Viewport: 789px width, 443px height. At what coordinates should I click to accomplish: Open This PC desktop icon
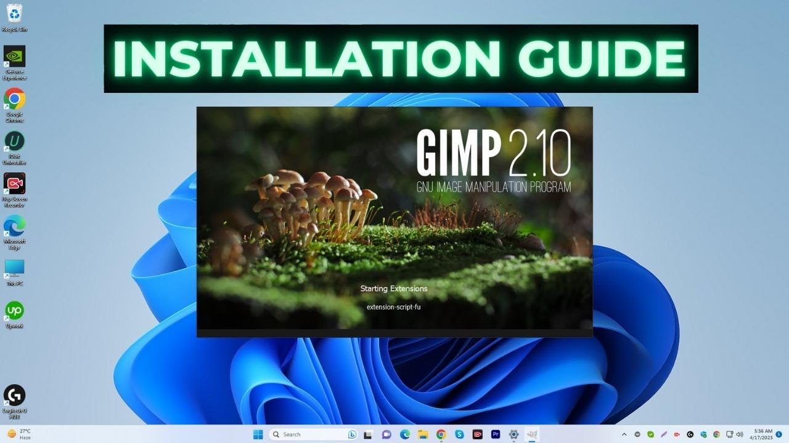pyautogui.click(x=14, y=273)
